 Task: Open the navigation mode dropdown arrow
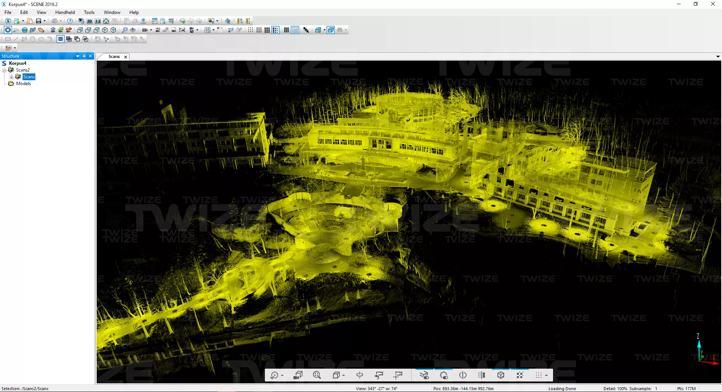pyautogui.click(x=282, y=375)
